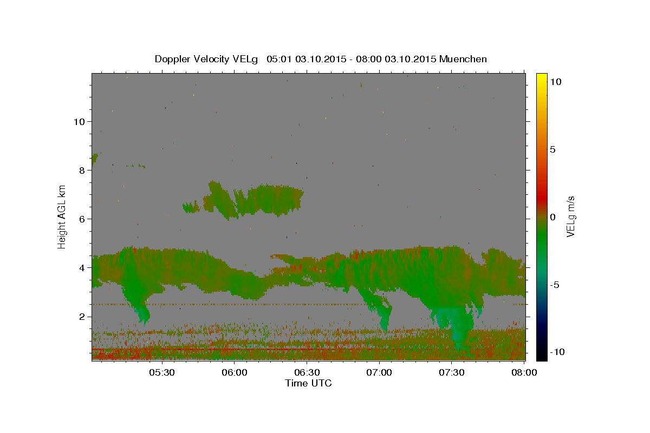Click the 07:30 time tick label
650x433 pixels.
click(451, 372)
